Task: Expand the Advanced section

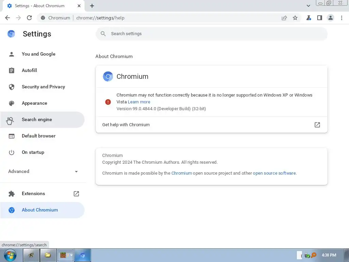Action: point(43,171)
